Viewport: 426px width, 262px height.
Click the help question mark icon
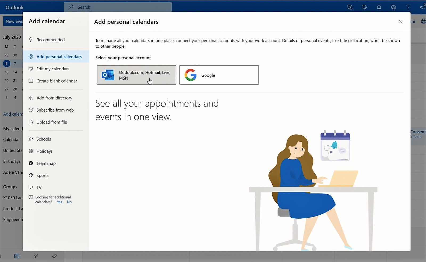408,7
